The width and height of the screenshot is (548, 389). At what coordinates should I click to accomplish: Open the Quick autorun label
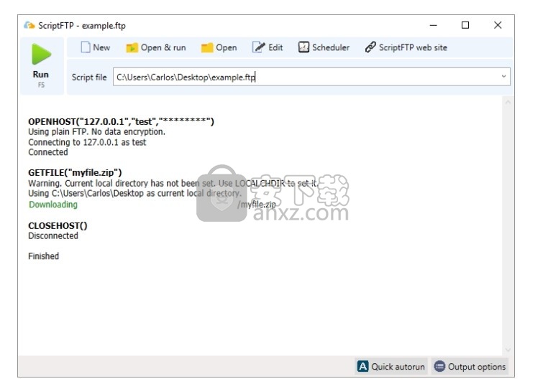coord(398,367)
